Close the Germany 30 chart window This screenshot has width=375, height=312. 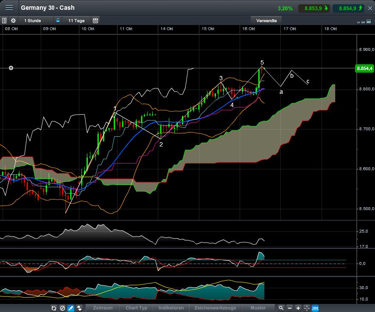(x=370, y=8)
